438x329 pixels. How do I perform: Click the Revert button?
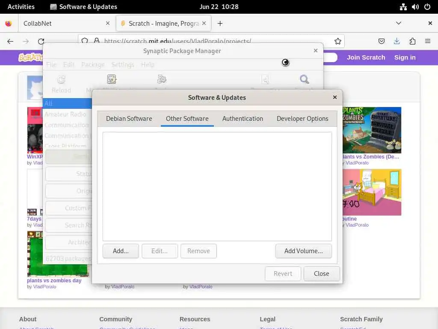(x=283, y=274)
